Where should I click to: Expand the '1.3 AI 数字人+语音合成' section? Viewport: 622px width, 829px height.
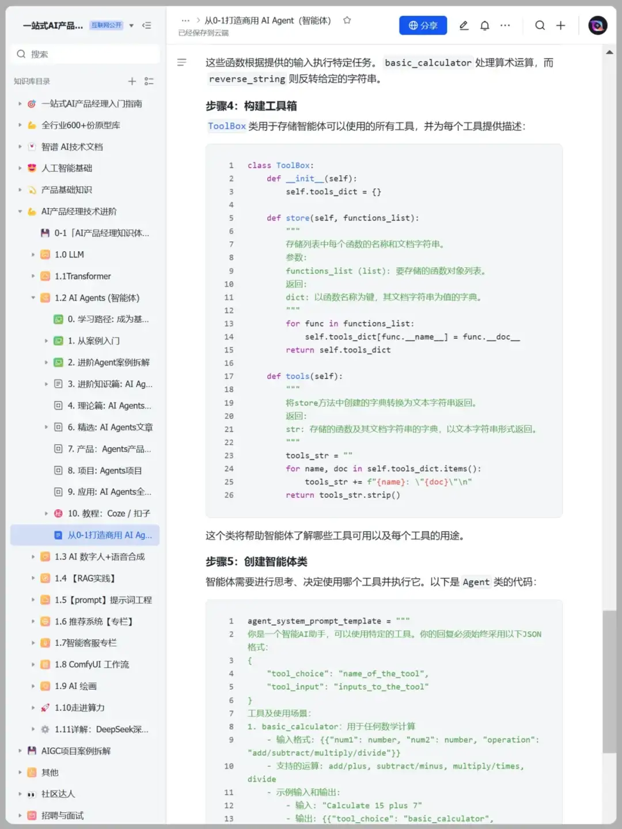tap(33, 557)
